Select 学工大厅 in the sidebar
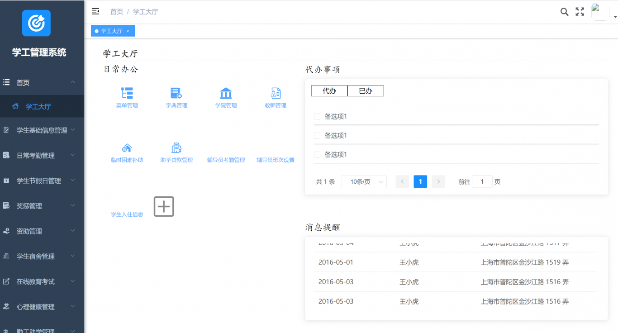618x333 pixels. [42, 107]
